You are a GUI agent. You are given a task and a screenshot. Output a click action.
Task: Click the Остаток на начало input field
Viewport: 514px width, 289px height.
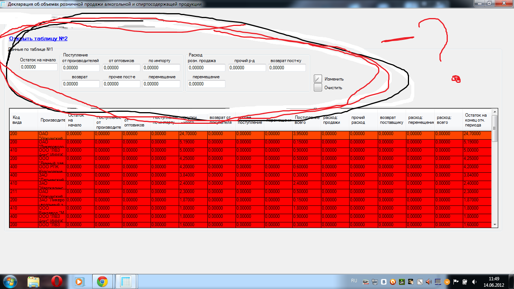point(39,67)
